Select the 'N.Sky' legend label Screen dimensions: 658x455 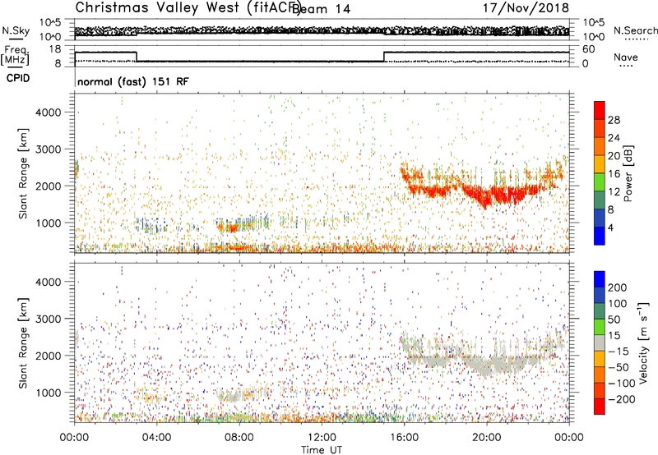16,30
